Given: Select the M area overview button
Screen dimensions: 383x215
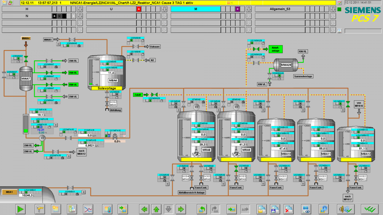Looking at the screenshot, I should [196, 9].
